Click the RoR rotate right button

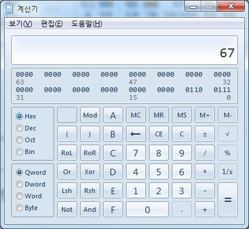tap(90, 153)
